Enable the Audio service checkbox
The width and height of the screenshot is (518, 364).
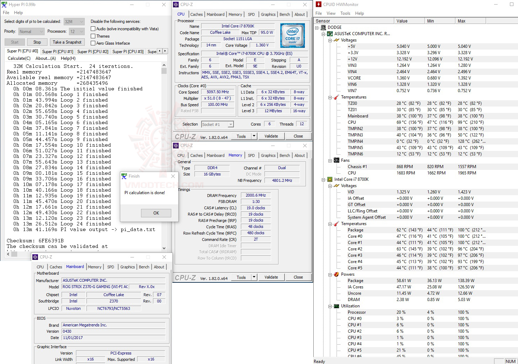click(x=93, y=28)
